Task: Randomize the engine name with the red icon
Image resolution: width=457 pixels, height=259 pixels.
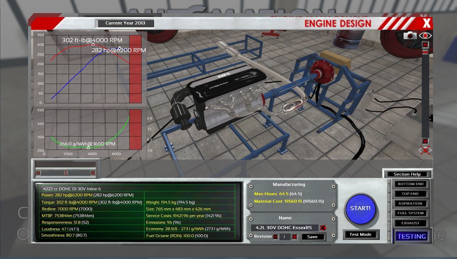Action: coord(323,228)
